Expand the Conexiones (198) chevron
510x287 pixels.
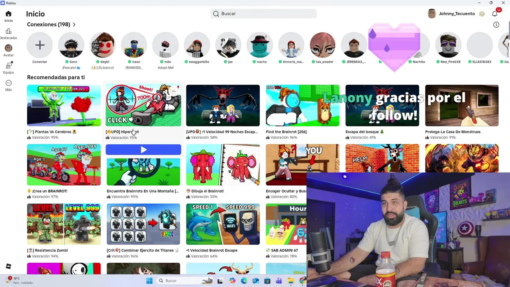[x=74, y=25]
